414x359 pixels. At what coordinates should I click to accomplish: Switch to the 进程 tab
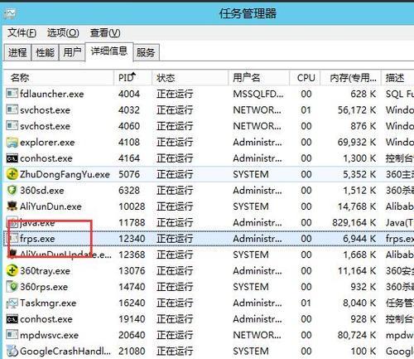point(17,52)
